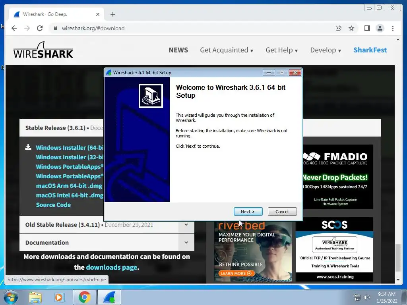The image size is (407, 305).
Task: Open the Chrome profile avatar
Action: 380,28
